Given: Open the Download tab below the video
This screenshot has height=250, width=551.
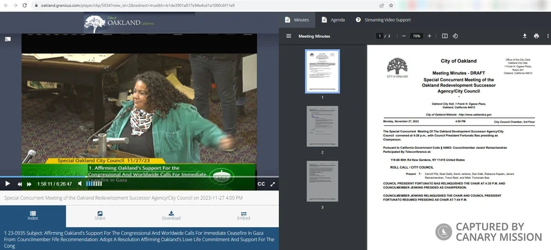Looking at the screenshot, I should click(171, 216).
